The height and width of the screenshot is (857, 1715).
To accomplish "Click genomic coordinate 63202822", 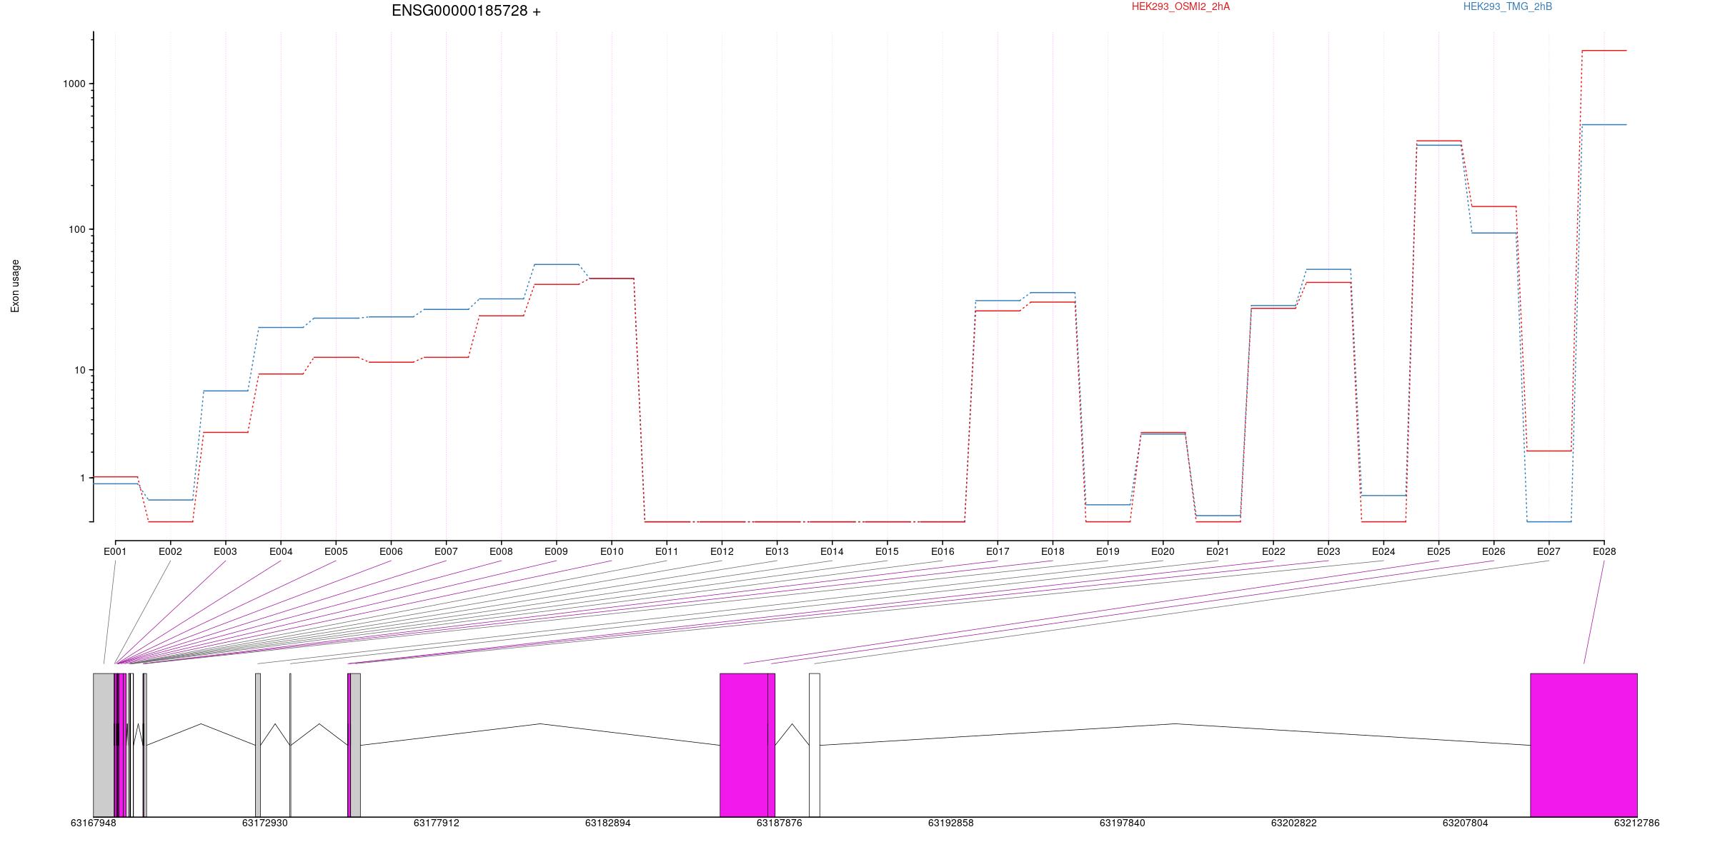I will click(1294, 823).
